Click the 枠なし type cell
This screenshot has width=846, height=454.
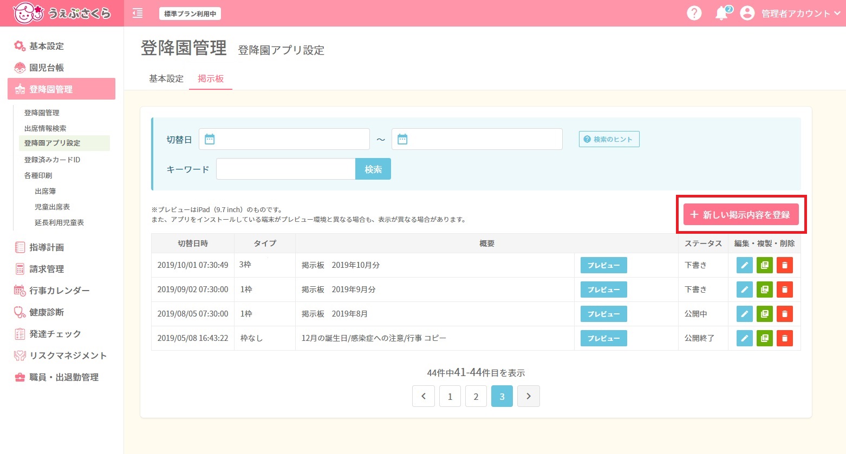pyautogui.click(x=265, y=338)
